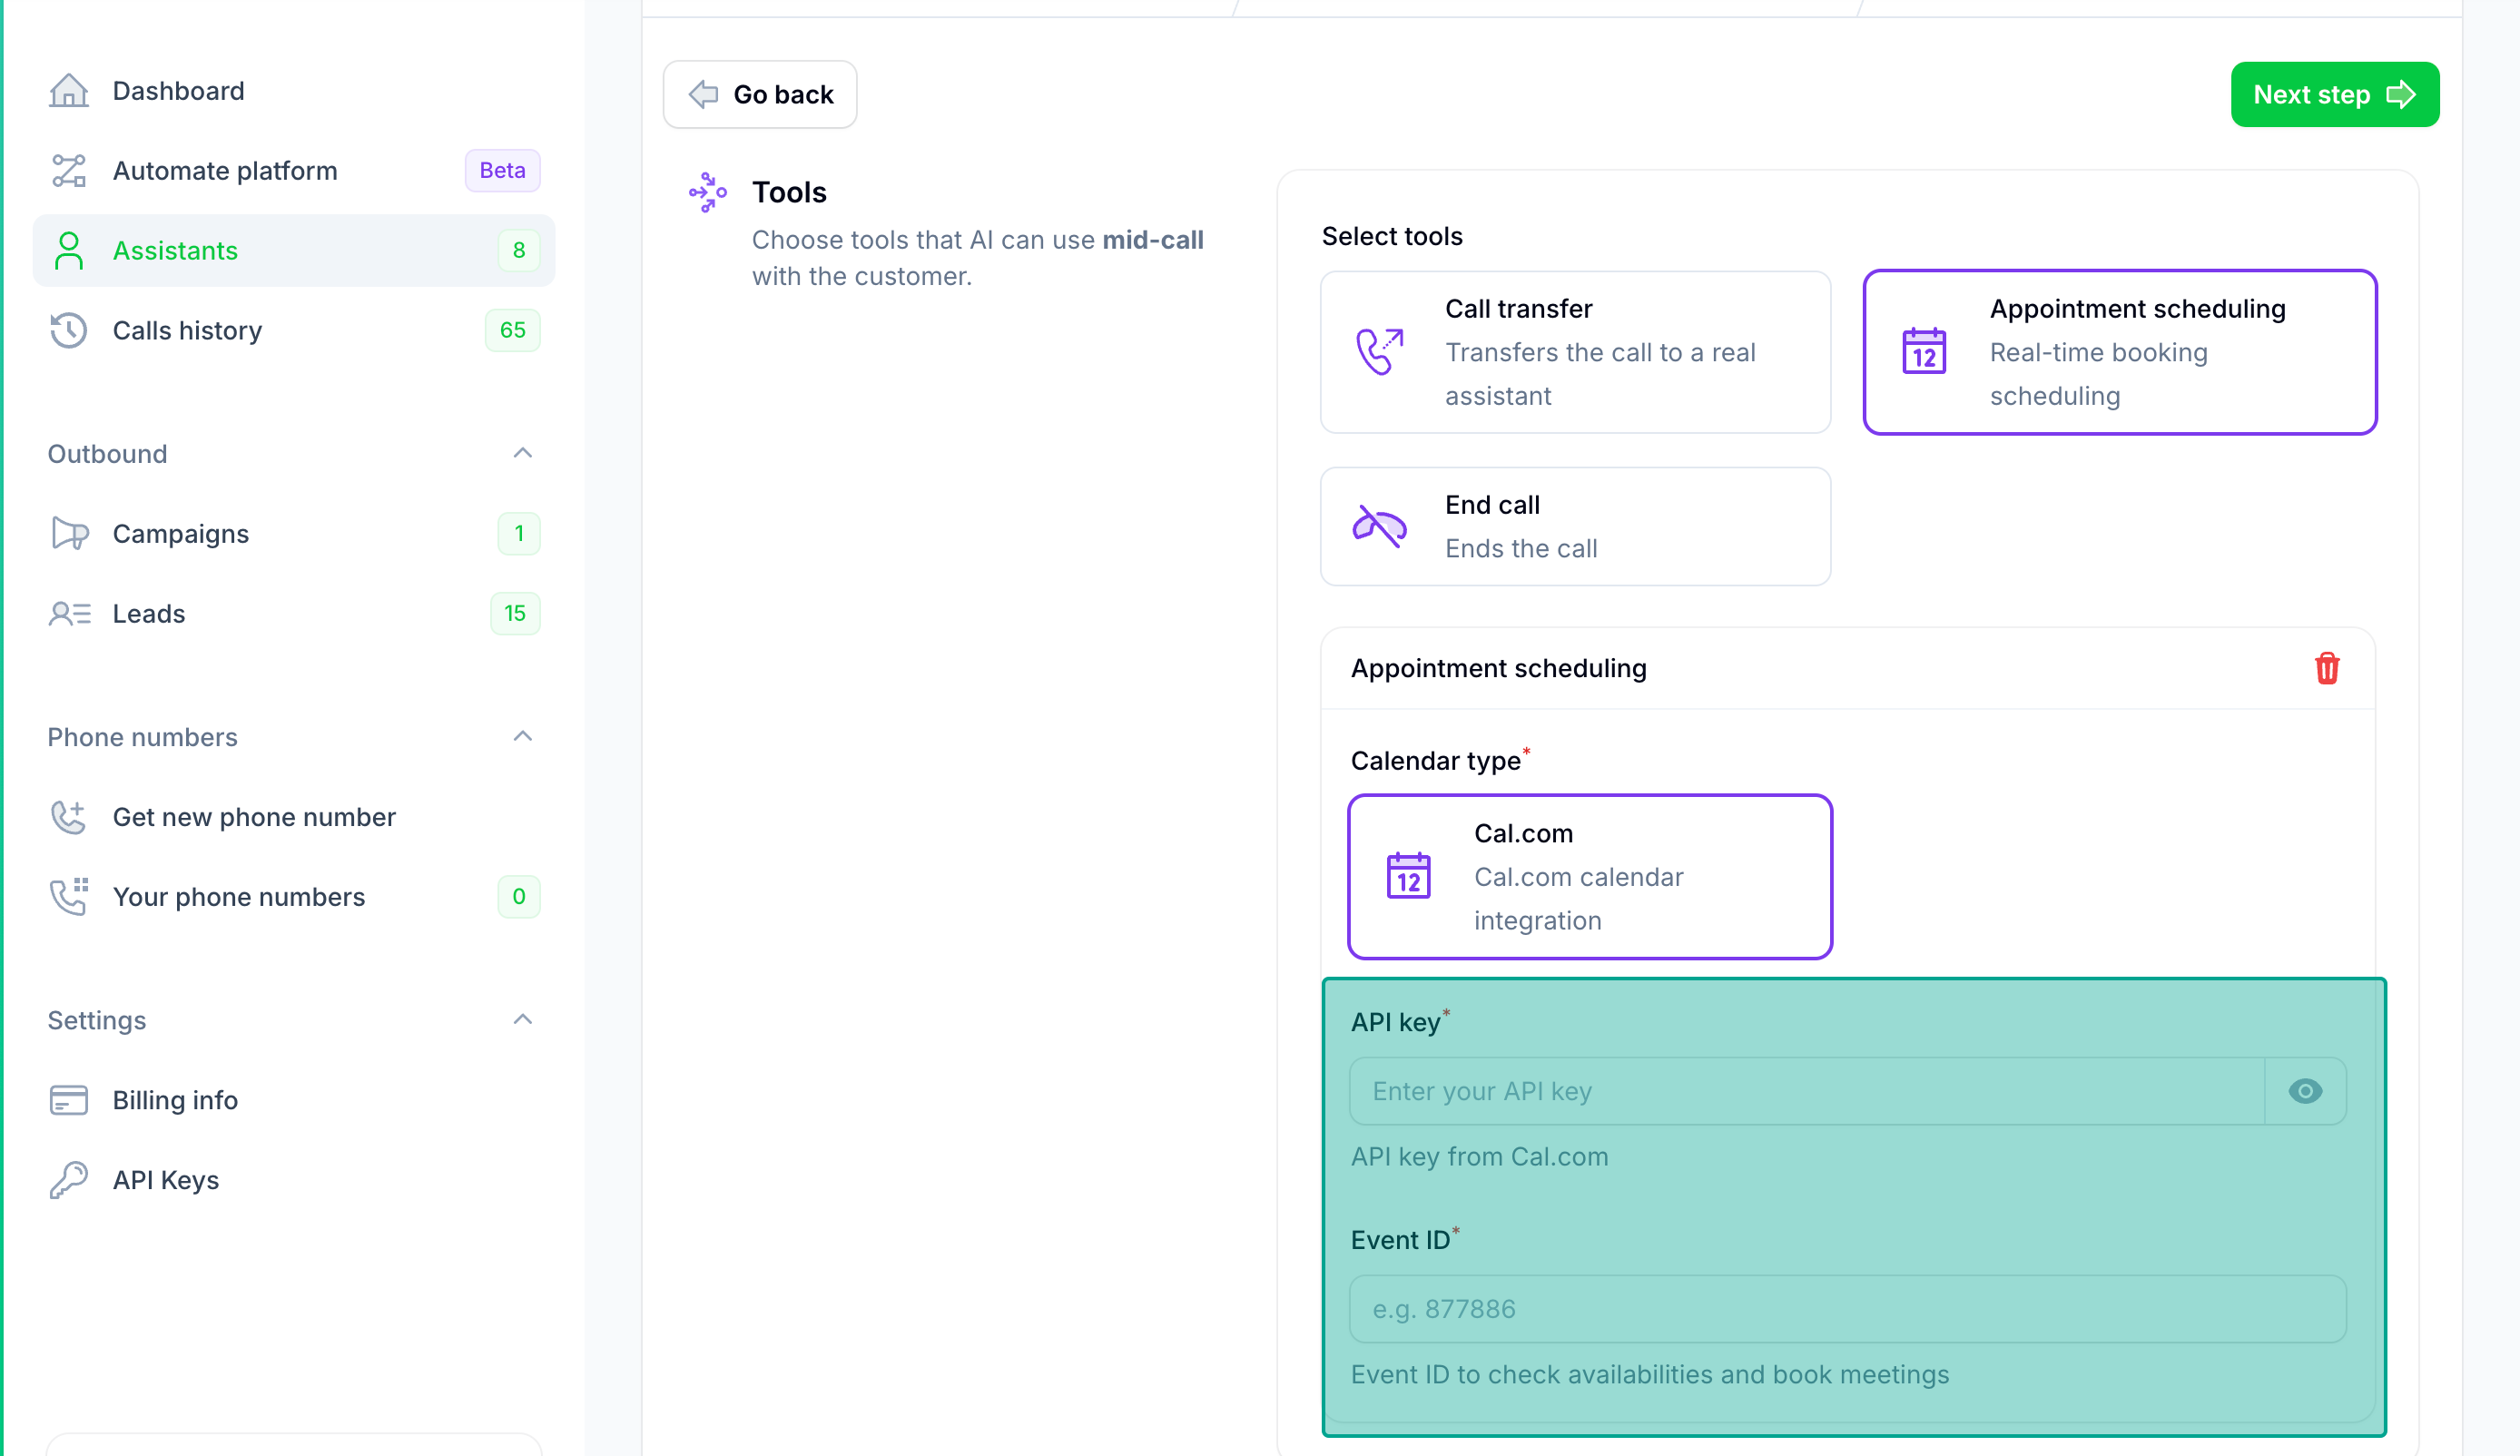
Task: Toggle API key visibility with the eye icon
Action: point(2304,1091)
